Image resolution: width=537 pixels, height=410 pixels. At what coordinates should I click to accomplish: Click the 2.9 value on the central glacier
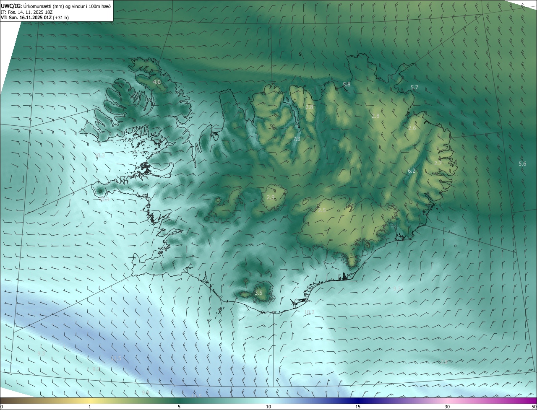coord(271,197)
